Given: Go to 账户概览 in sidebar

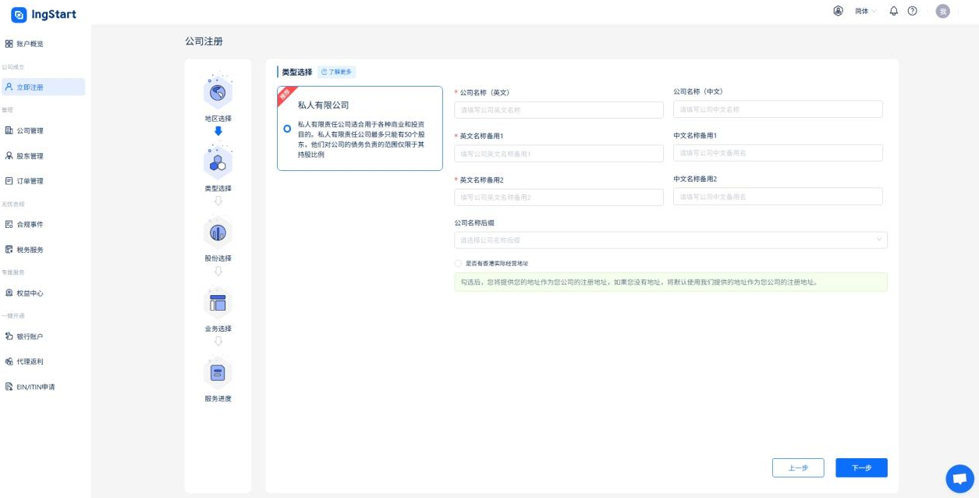Looking at the screenshot, I should tap(43, 44).
